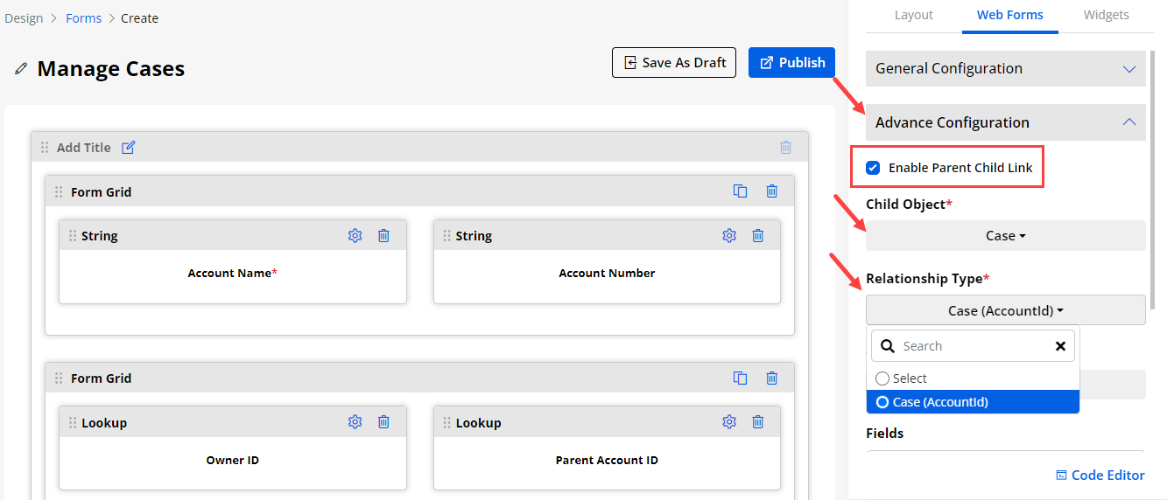This screenshot has width=1167, height=500.
Task: Save the form as draft
Action: pyautogui.click(x=674, y=63)
